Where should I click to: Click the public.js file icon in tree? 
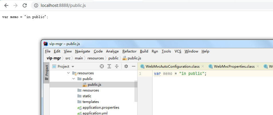click(x=85, y=85)
